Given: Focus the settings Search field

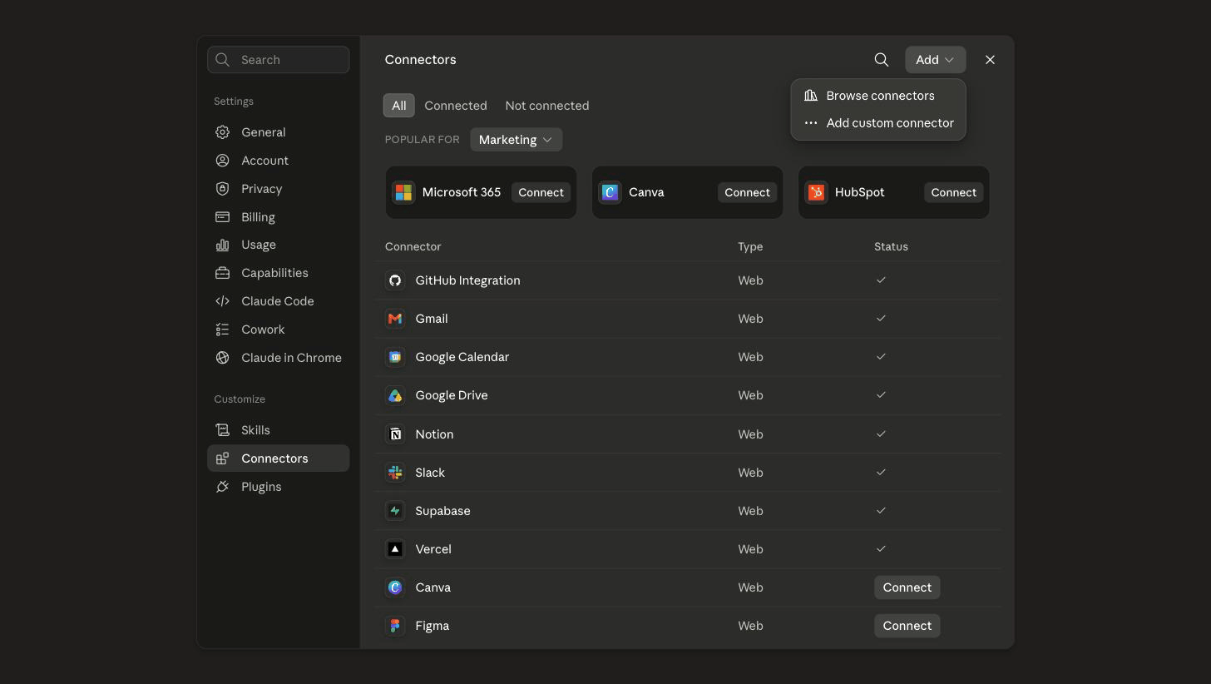Looking at the screenshot, I should [x=278, y=60].
